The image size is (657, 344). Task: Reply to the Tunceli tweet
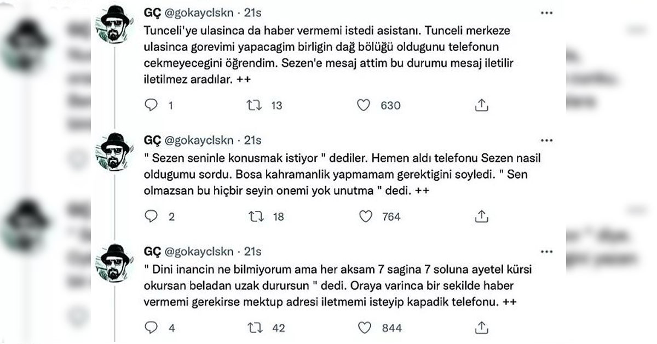(x=151, y=105)
